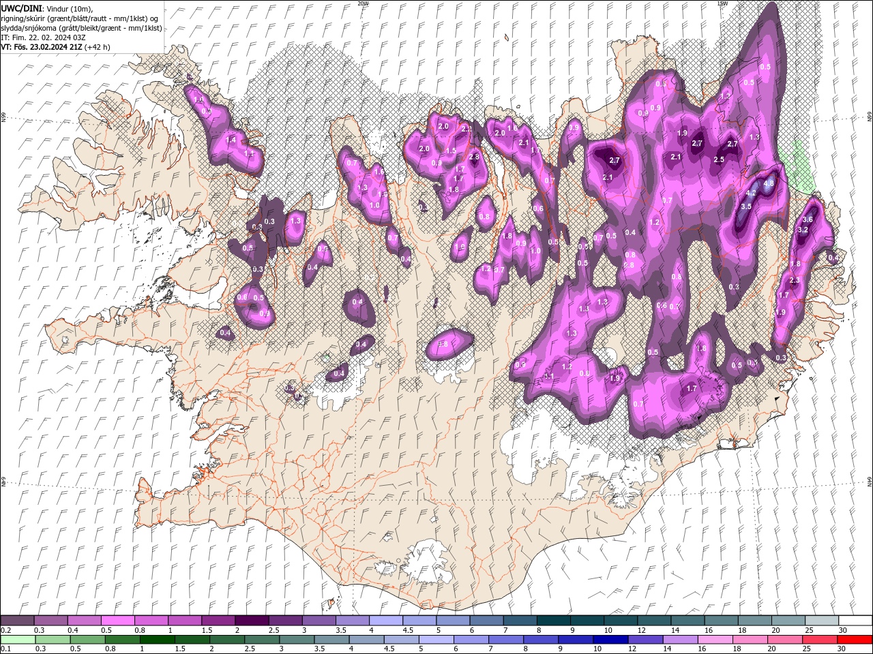Select the 4.2 value label on the map
The image size is (873, 654).
point(751,194)
